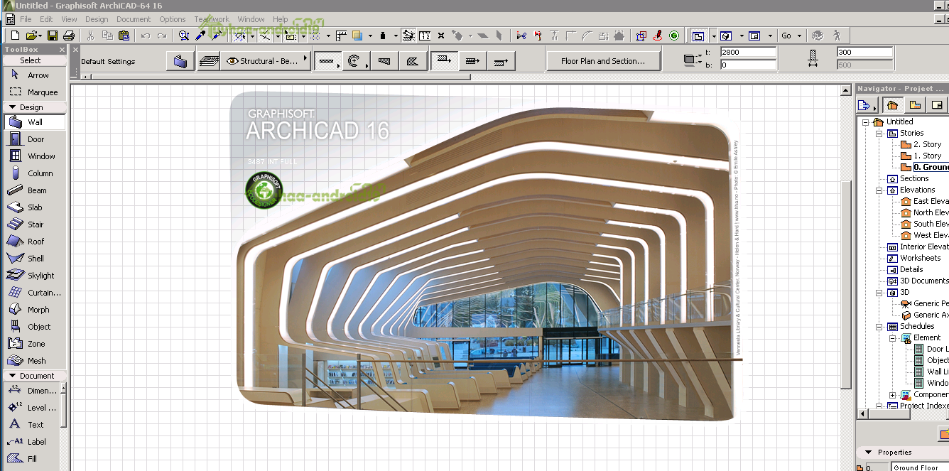Click the Select header in ToolBox
Image resolution: width=949 pixels, height=471 pixels.
(34, 60)
